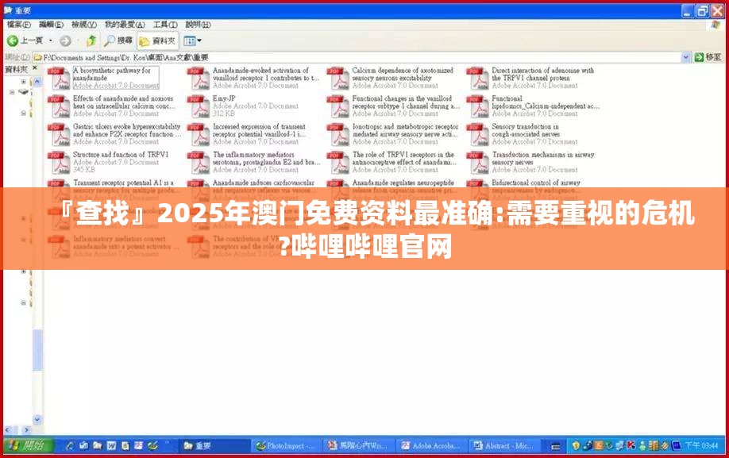This screenshot has width=729, height=458.
Task: Click the Windows 開始 Start button
Action: click(x=28, y=445)
